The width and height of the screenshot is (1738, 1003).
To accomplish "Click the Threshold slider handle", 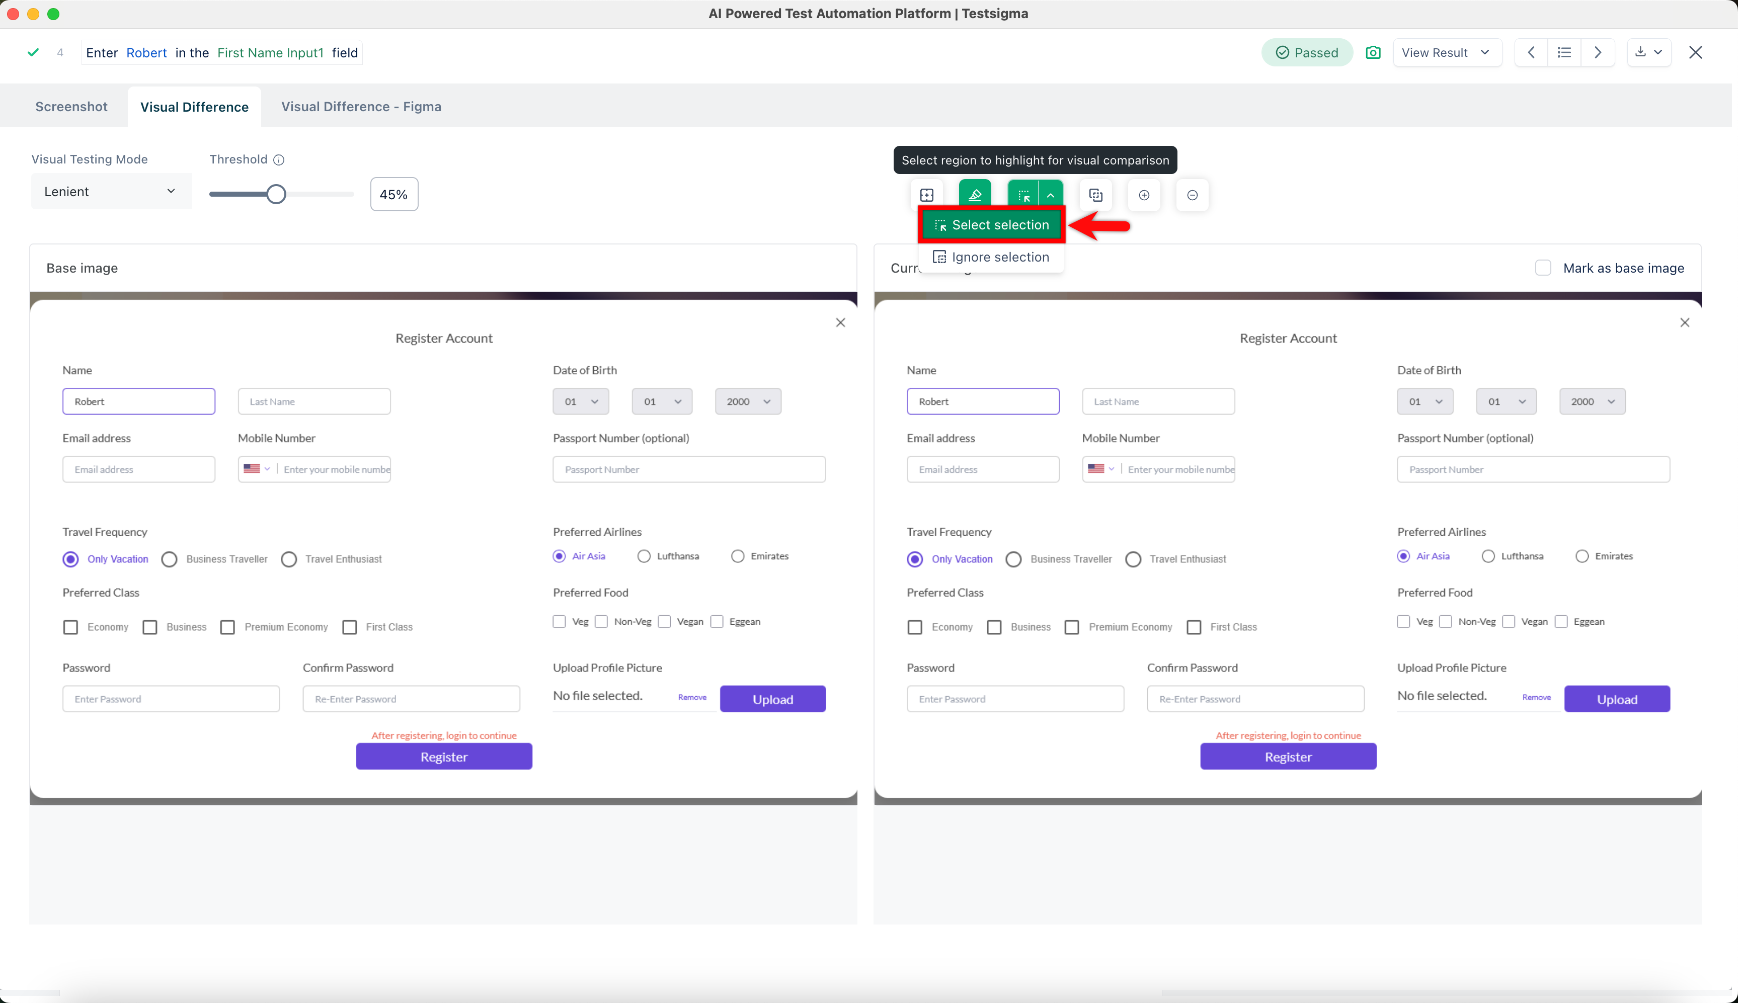I will pos(276,194).
